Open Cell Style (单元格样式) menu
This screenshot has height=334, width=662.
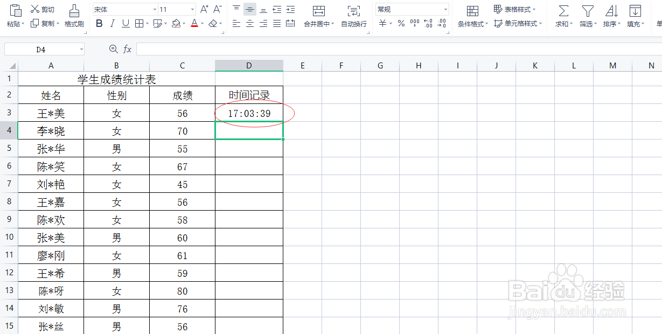(518, 23)
